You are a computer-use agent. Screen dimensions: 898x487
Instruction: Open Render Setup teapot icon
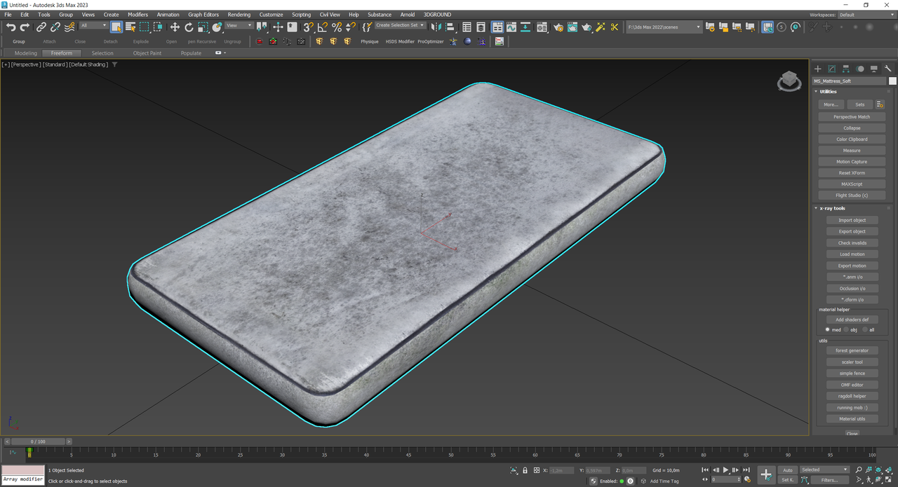(x=558, y=27)
